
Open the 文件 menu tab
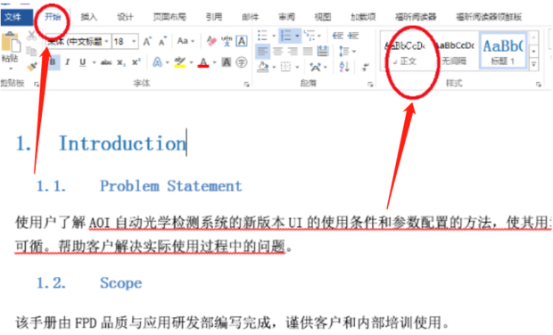pos(16,17)
